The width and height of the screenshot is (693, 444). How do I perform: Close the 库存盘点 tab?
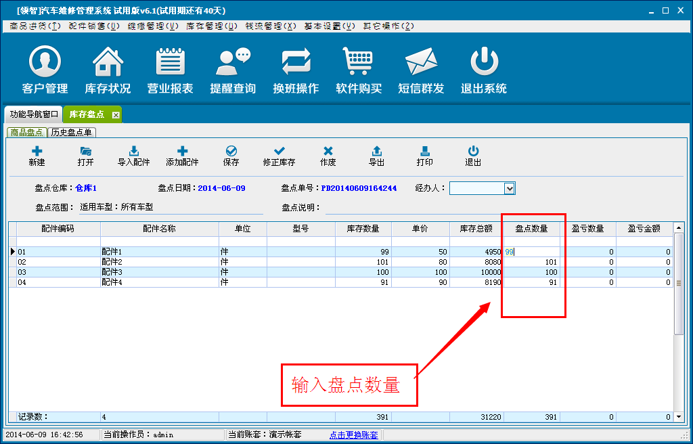(116, 115)
